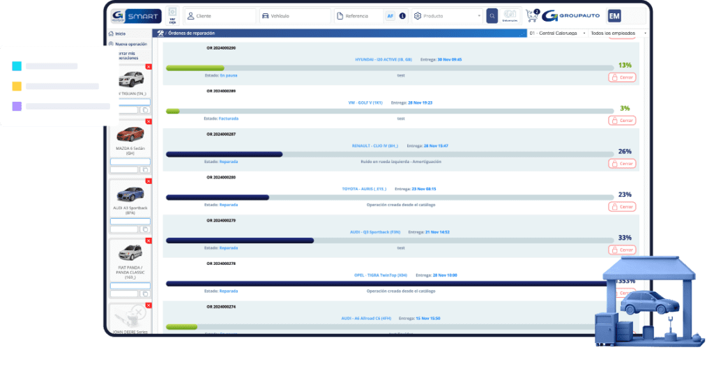Click the En pausa status link
714x366 pixels.
click(229, 75)
